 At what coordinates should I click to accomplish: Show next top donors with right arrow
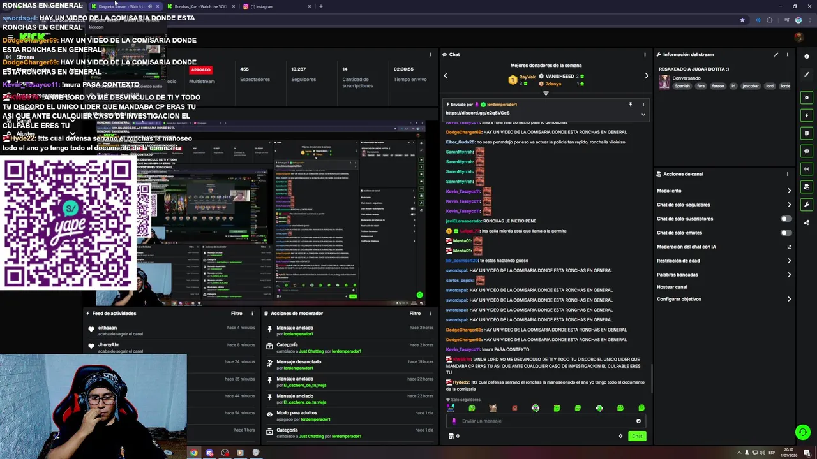click(x=646, y=76)
